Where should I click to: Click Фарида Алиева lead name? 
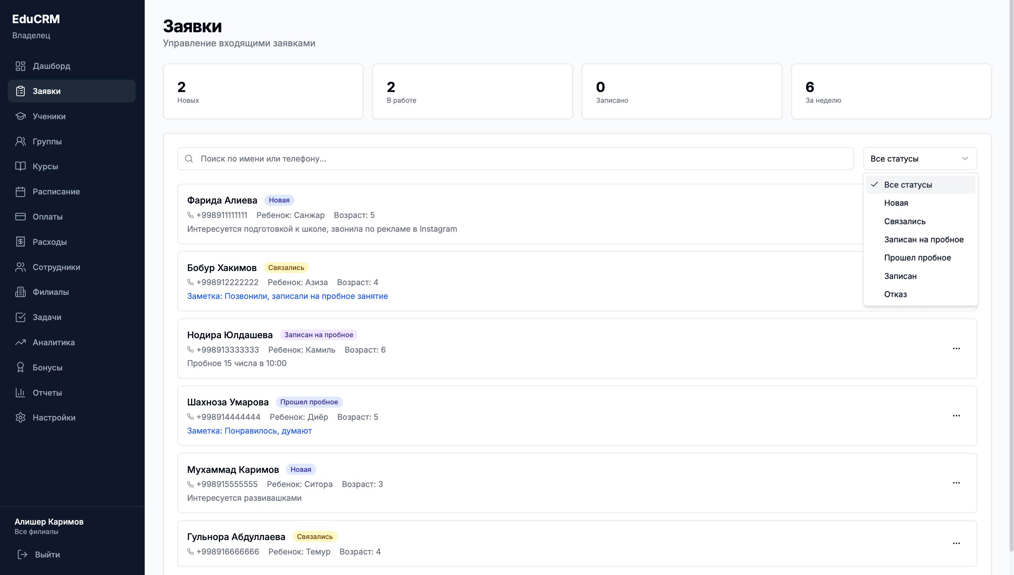click(x=222, y=200)
